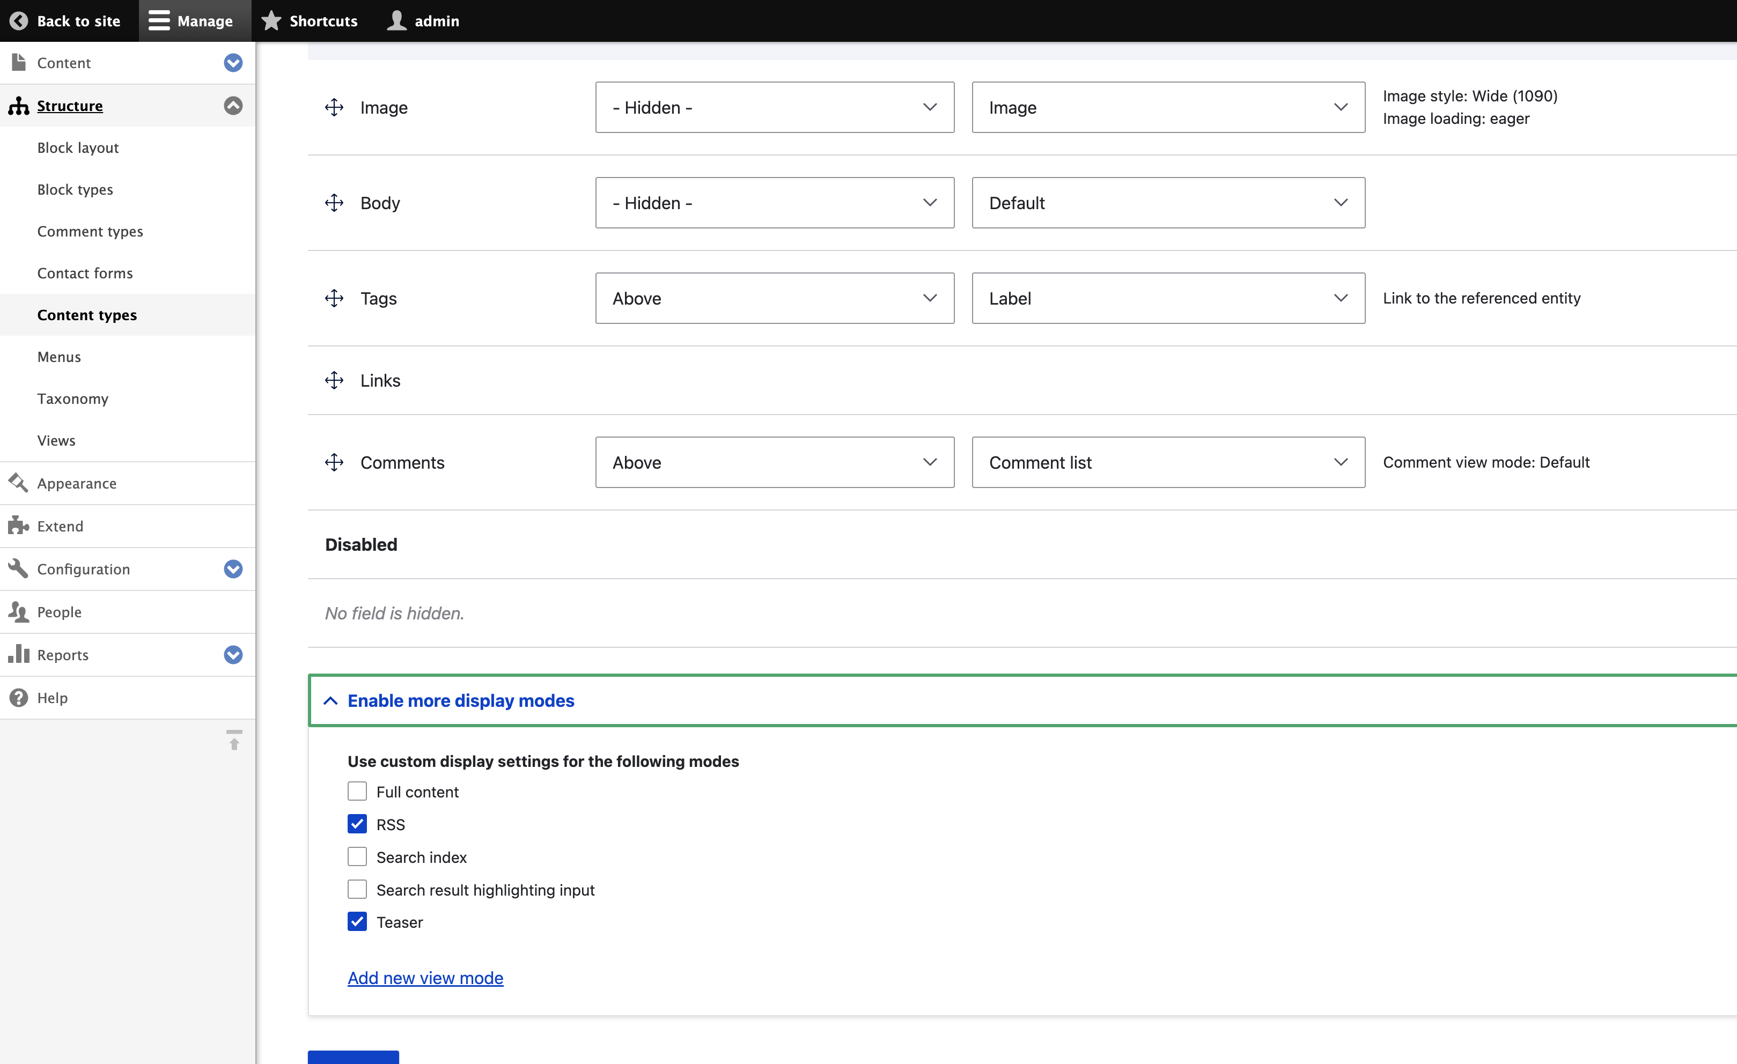The width and height of the screenshot is (1737, 1064).
Task: Collapse the Structure sidebar section chevron
Action: 233,106
